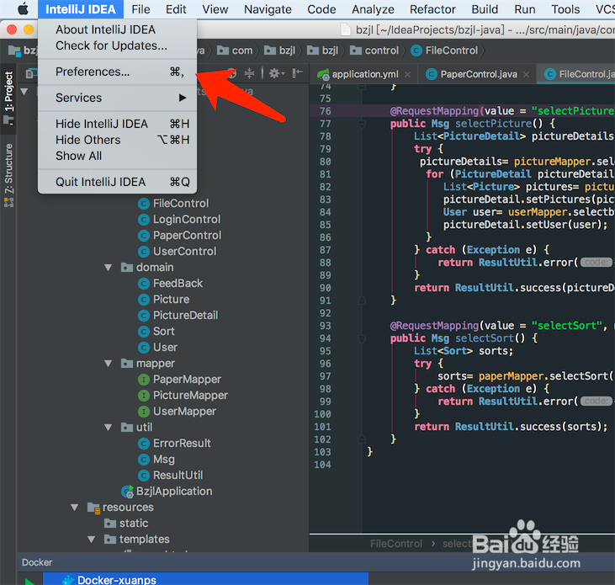The width and height of the screenshot is (615, 585).
Task: Fold selectSort method at line 94
Action: pyautogui.click(x=362, y=338)
